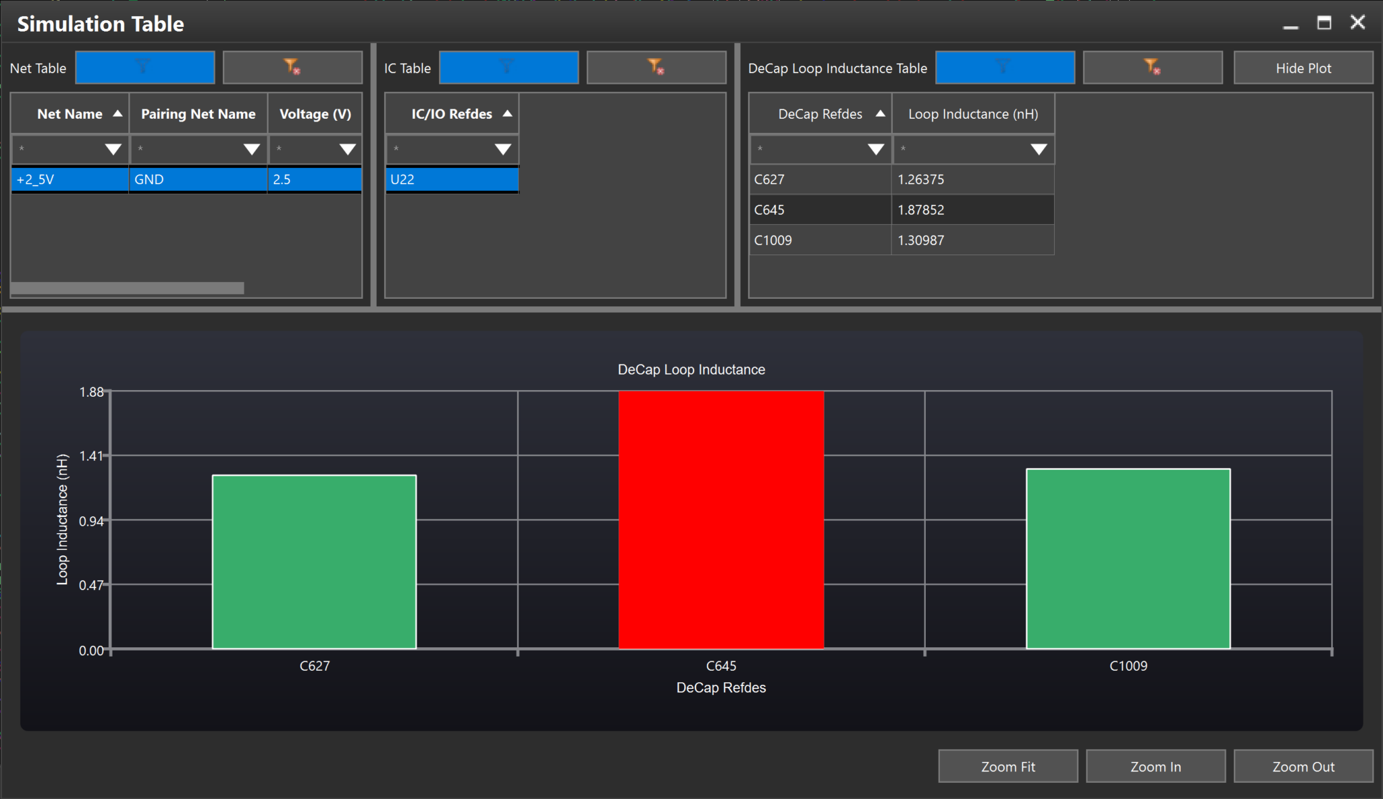This screenshot has width=1383, height=799.
Task: Expand filter dropdown under IC/IO Refdes
Action: [x=502, y=149]
